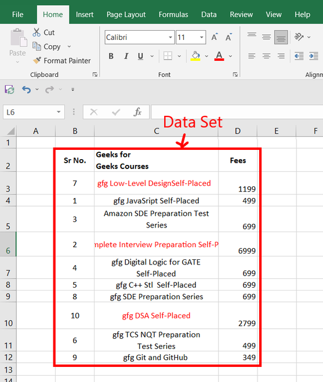
Task: Toggle Underline formatting
Action: click(x=140, y=56)
